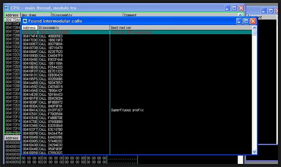This screenshot has height=167, width=281.
Task: Select the call row at address 0041B1F9
Action: pos(137,98)
